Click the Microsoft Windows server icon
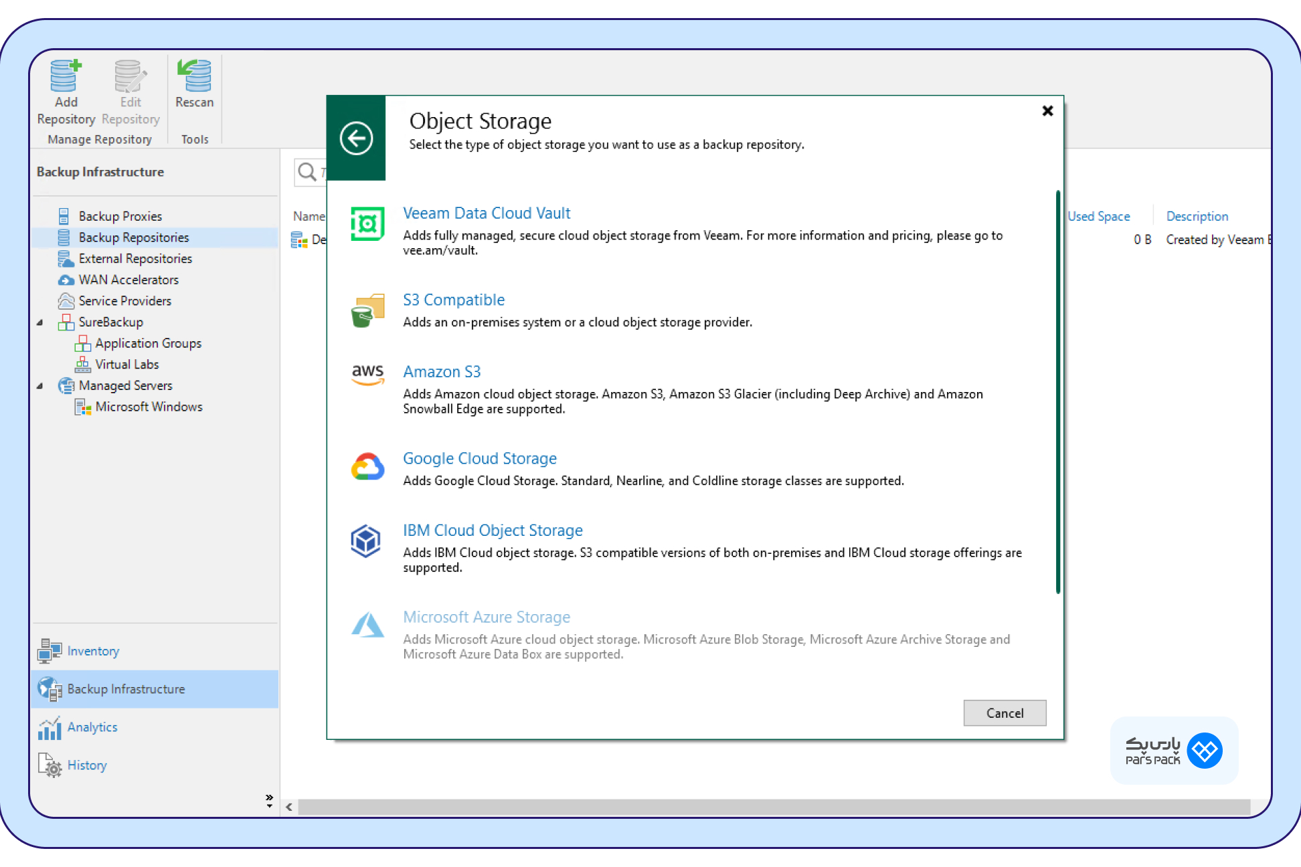The image size is (1301, 867). (82, 407)
